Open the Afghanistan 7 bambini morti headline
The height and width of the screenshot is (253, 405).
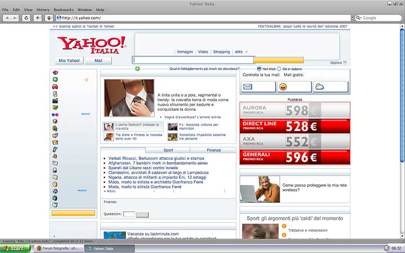click(x=158, y=163)
